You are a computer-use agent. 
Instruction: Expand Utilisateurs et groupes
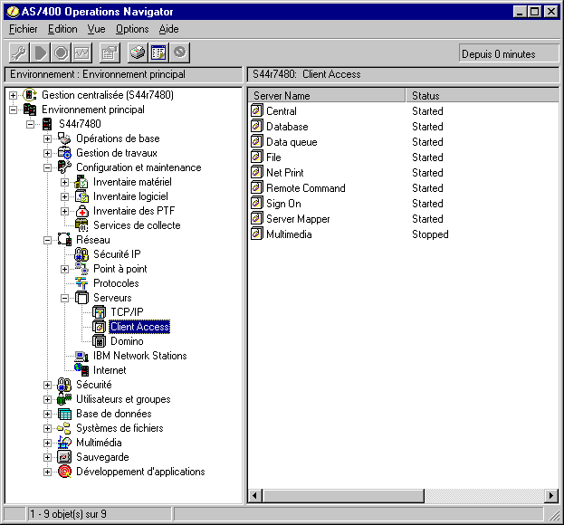[47, 399]
